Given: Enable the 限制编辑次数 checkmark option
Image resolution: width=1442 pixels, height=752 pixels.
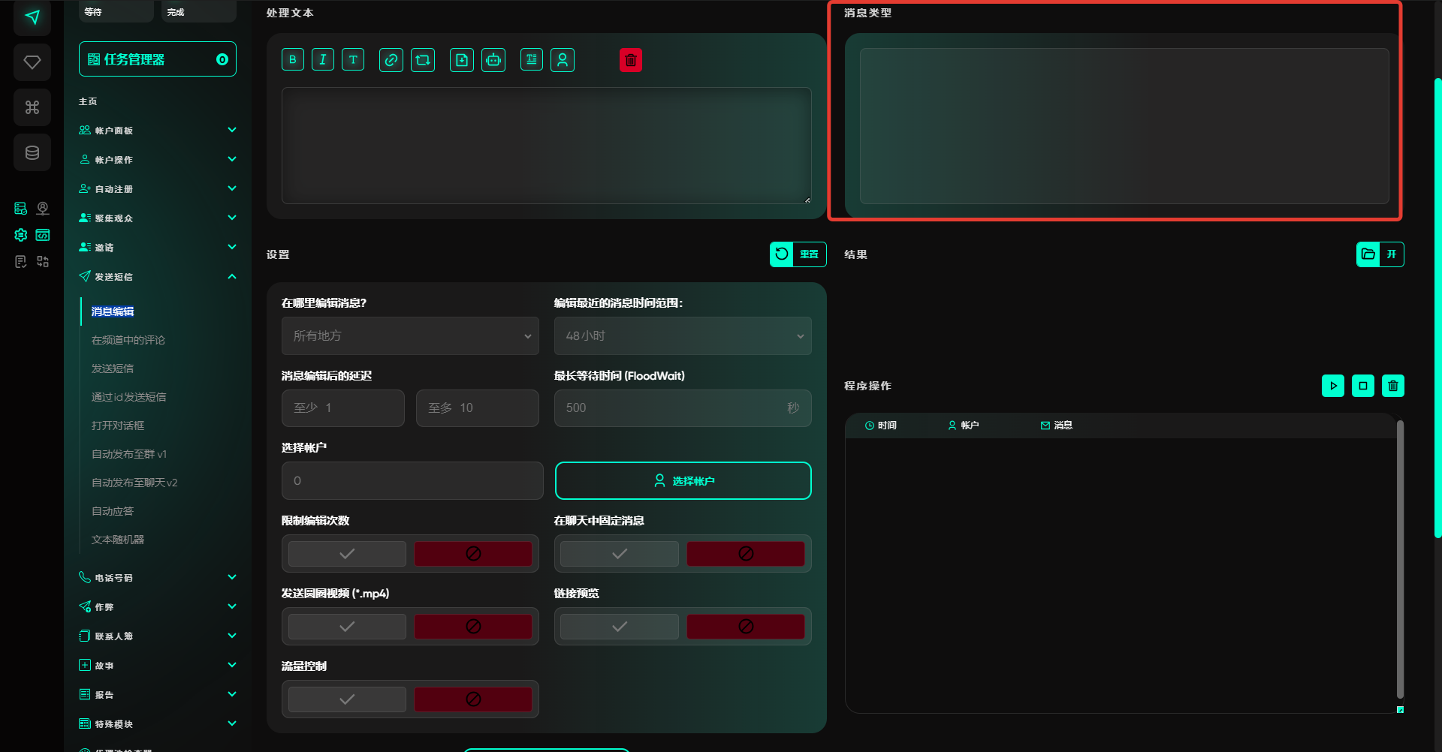Looking at the screenshot, I should pyautogui.click(x=347, y=554).
